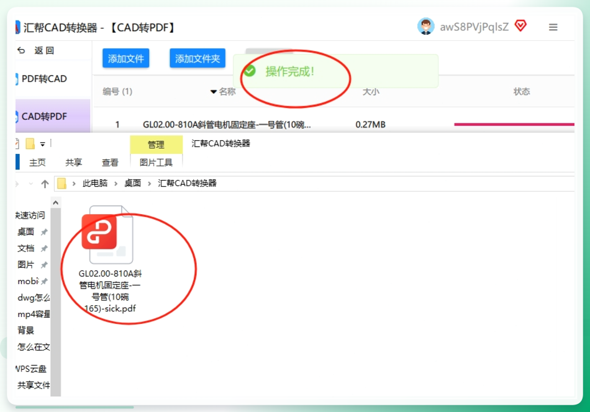Click the conversion progress bar
Image resolution: width=590 pixels, height=412 pixels.
pyautogui.click(x=514, y=125)
